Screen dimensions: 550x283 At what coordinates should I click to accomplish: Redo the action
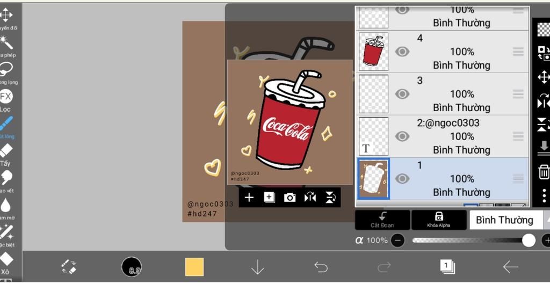pyautogui.click(x=384, y=267)
